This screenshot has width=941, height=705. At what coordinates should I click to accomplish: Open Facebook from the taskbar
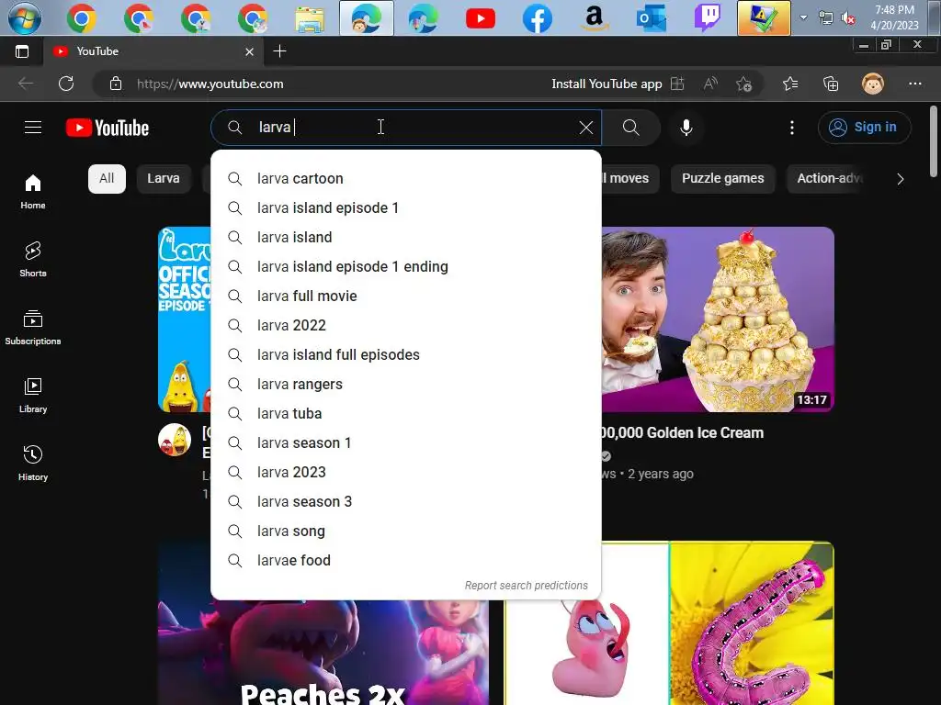(537, 18)
